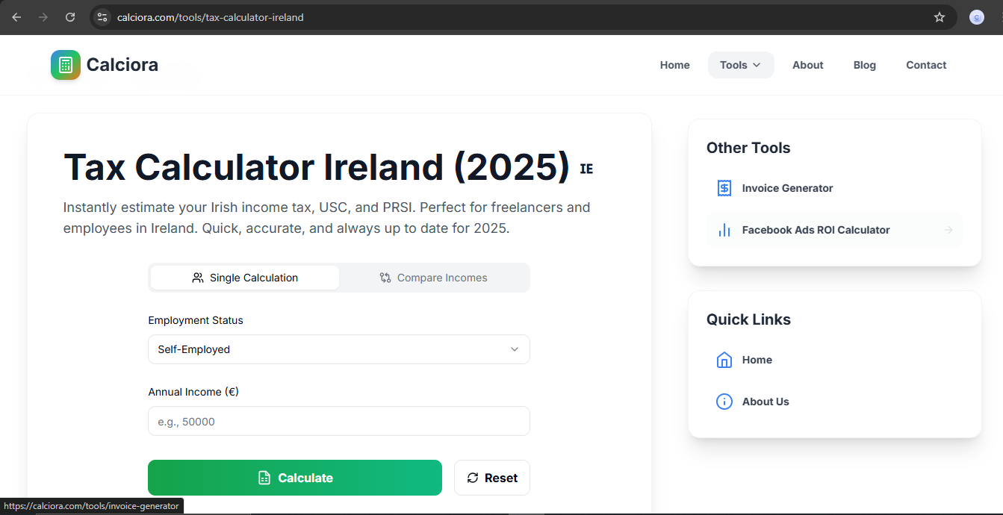Click the Quick Links heading
Screen dimensions: 1003x515
(748, 319)
